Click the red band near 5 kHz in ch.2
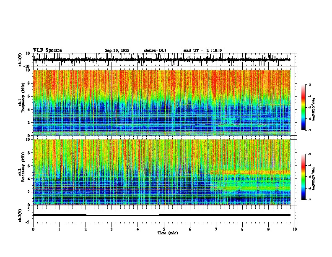Viewport: 332px width, 257px height. tap(251, 173)
